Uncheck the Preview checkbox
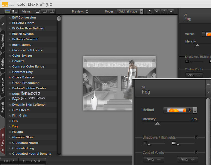The image size is (211, 165). [87, 11]
